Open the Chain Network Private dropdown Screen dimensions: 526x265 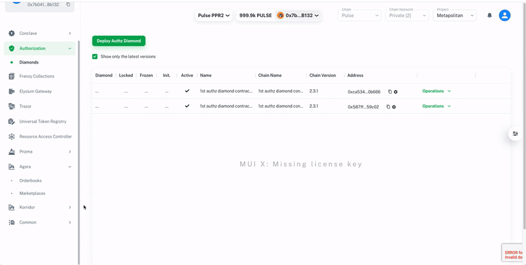pyautogui.click(x=406, y=15)
